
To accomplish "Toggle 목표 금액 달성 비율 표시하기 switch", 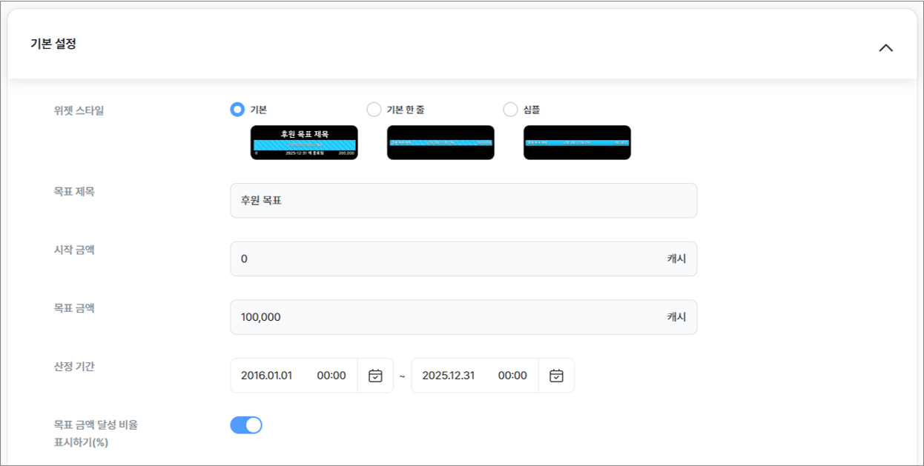I will click(246, 425).
